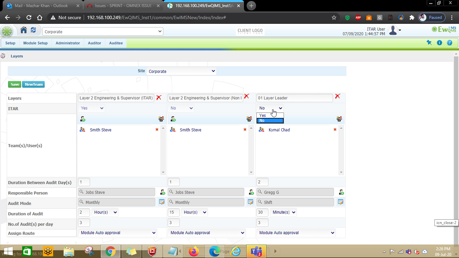
Task: Add a team to the second layer's team list
Action: [x=249, y=119]
